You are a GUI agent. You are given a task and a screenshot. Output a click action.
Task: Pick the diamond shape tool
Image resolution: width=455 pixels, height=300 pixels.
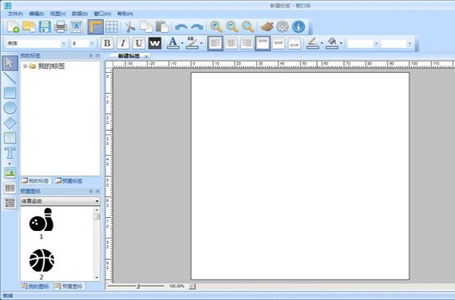(10, 123)
